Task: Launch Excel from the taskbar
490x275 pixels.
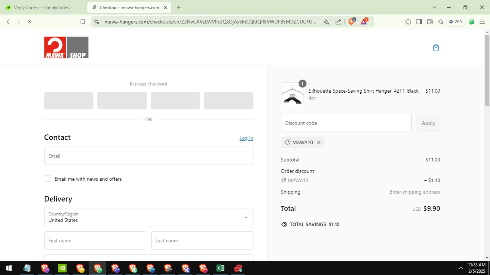Action: (x=220, y=268)
